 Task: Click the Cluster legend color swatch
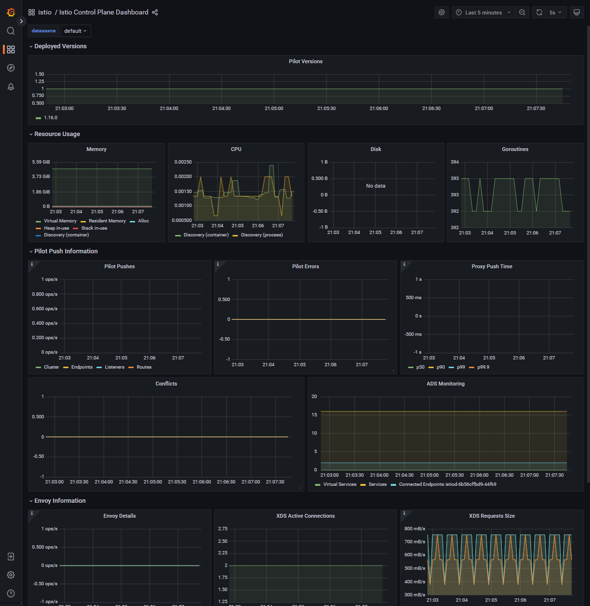(38, 368)
